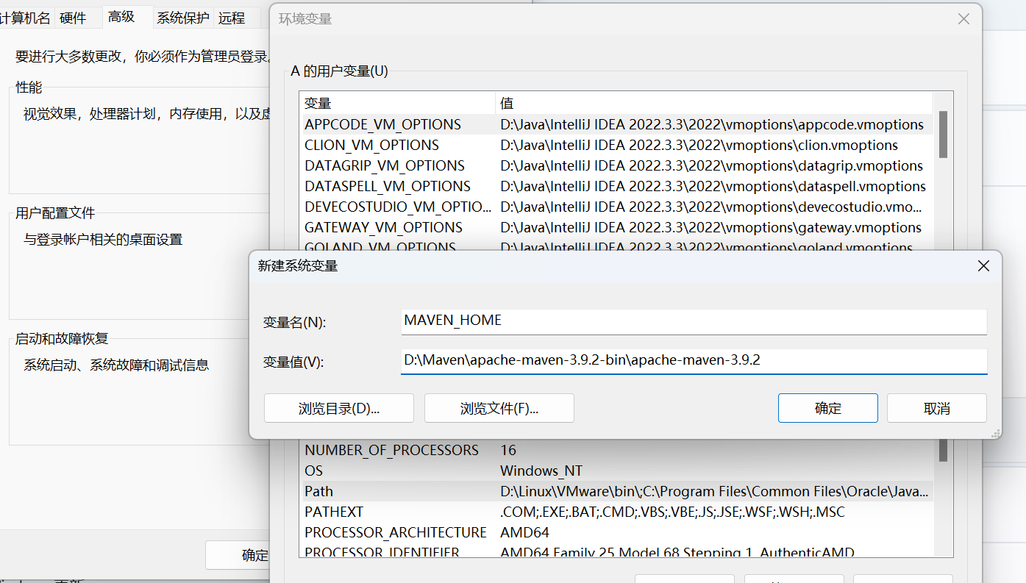Click the .COM;.EXE;.BAT PATHEXT value
Screen dimensions: 1026x583
tap(672, 512)
